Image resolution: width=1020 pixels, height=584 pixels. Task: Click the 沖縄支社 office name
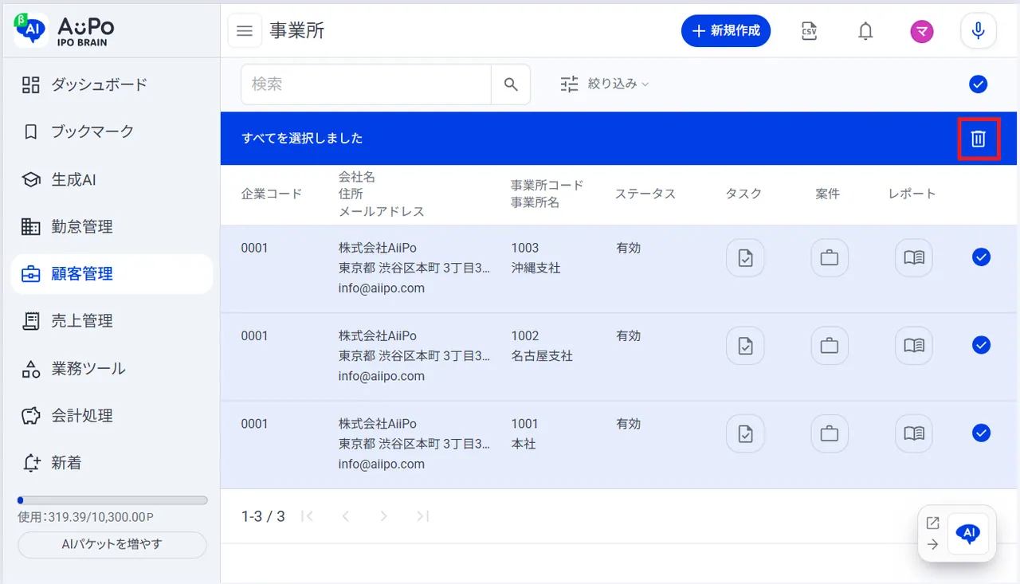535,268
